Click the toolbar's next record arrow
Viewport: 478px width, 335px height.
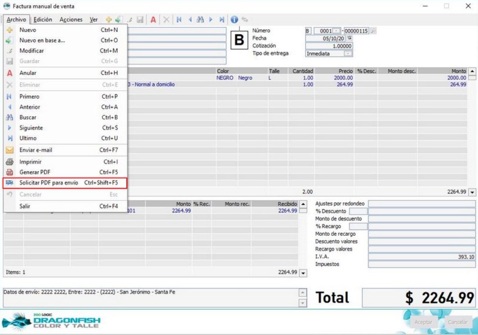point(211,20)
